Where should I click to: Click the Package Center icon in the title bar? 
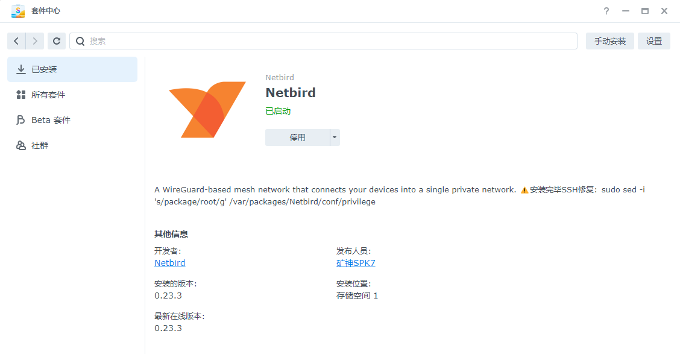18,10
